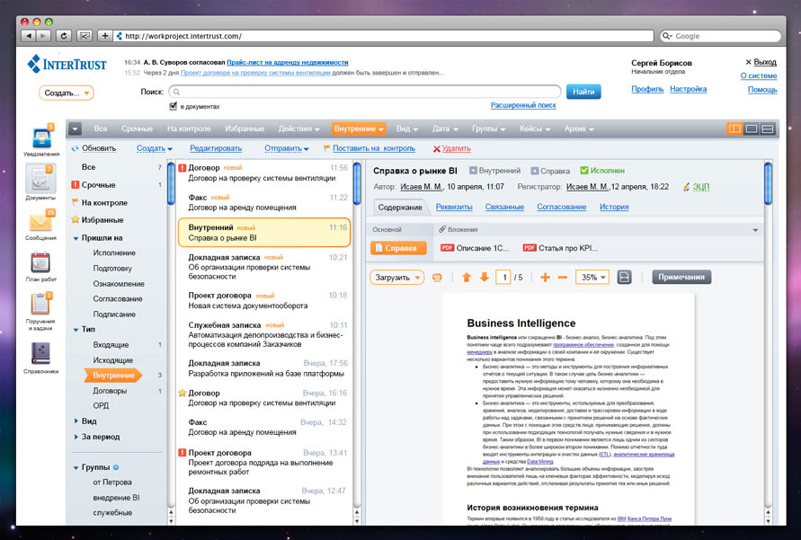The width and height of the screenshot is (801, 540).
Task: Click the print icon in document viewer
Action: click(x=437, y=278)
